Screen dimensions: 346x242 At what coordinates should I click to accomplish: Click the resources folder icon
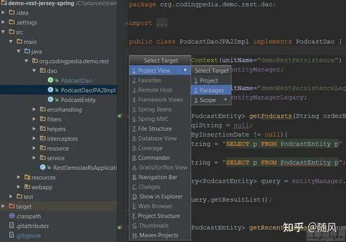pyautogui.click(x=27, y=177)
